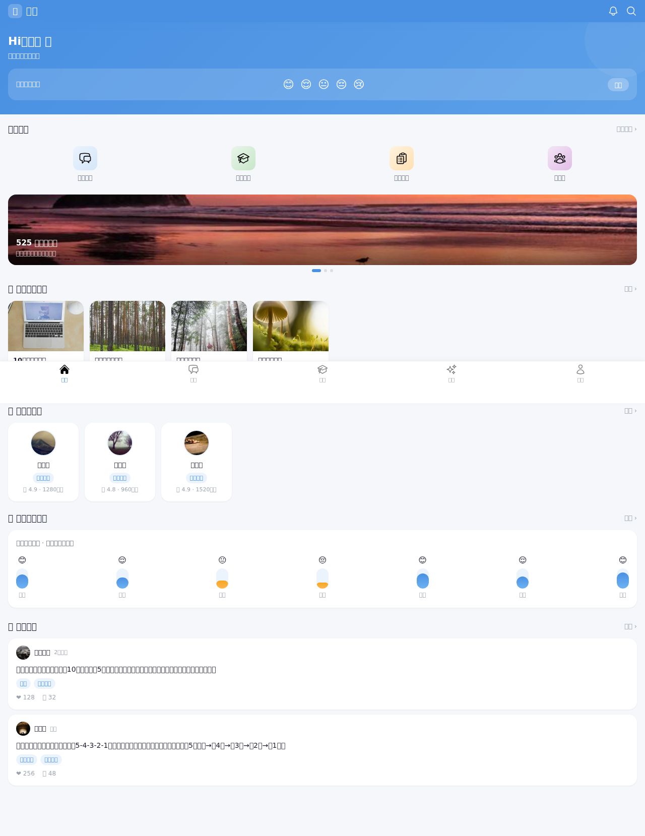The image size is (645, 836).
Task: Pick the fourth unamused mood emoji in banner
Action: click(341, 84)
